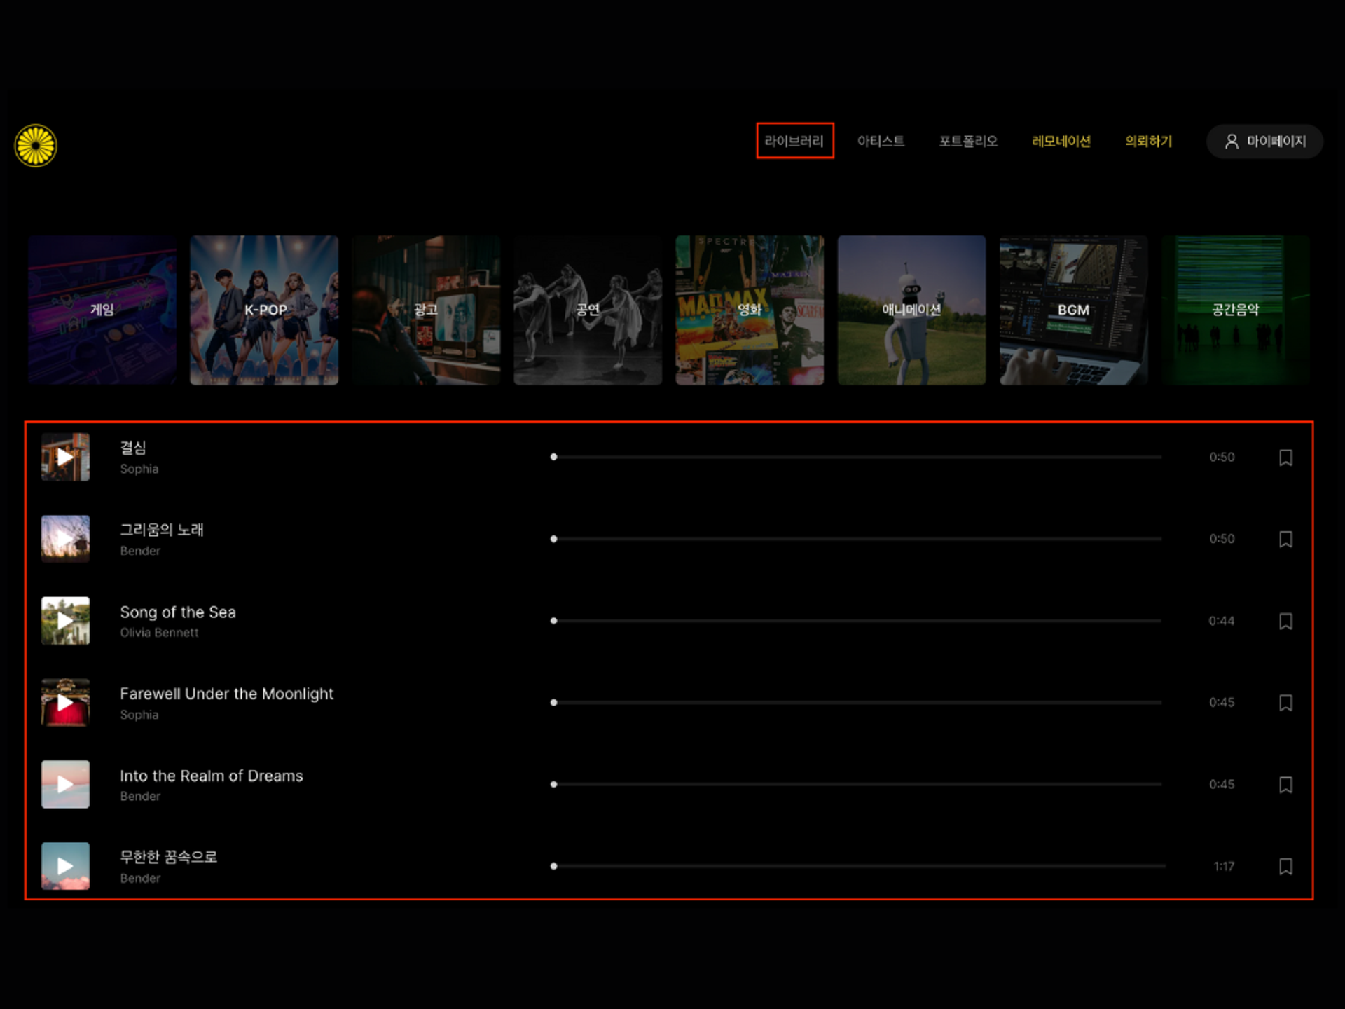Click the yellow sunflower logo icon
1345x1009 pixels.
[36, 146]
